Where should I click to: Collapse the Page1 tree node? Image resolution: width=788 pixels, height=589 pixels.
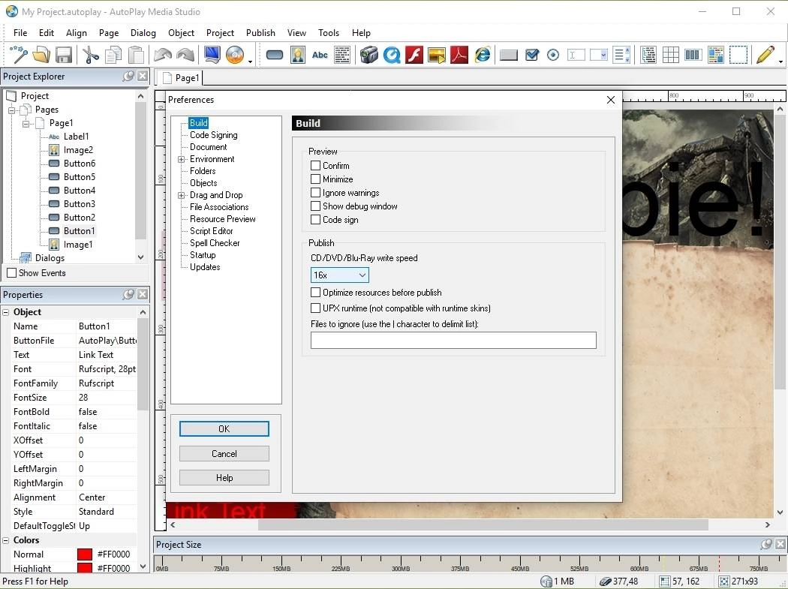(x=26, y=124)
